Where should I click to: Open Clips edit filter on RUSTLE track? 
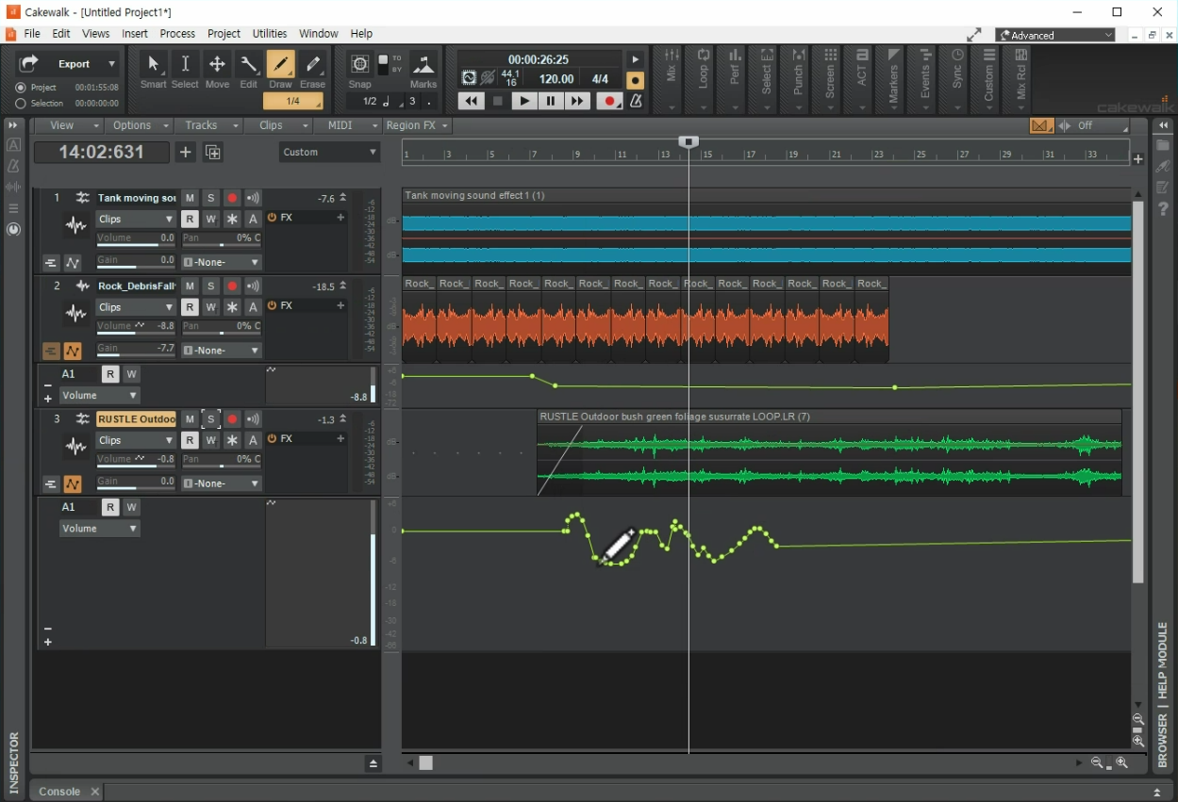coord(136,440)
